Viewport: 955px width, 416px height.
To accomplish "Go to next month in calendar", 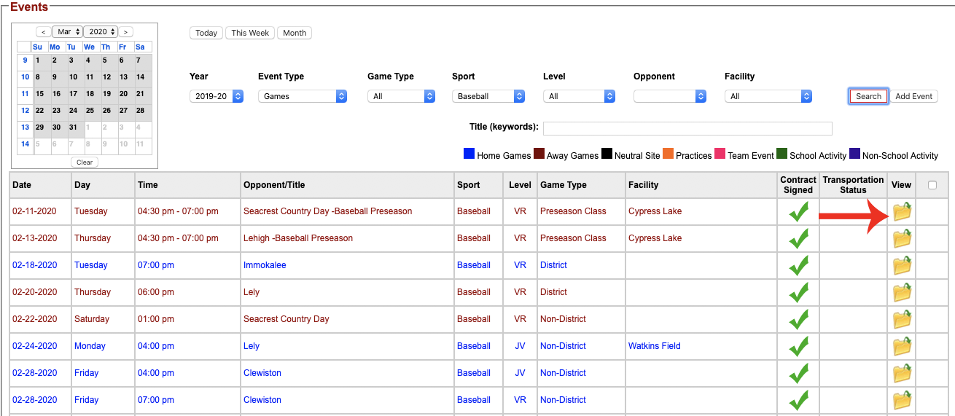I will (126, 32).
